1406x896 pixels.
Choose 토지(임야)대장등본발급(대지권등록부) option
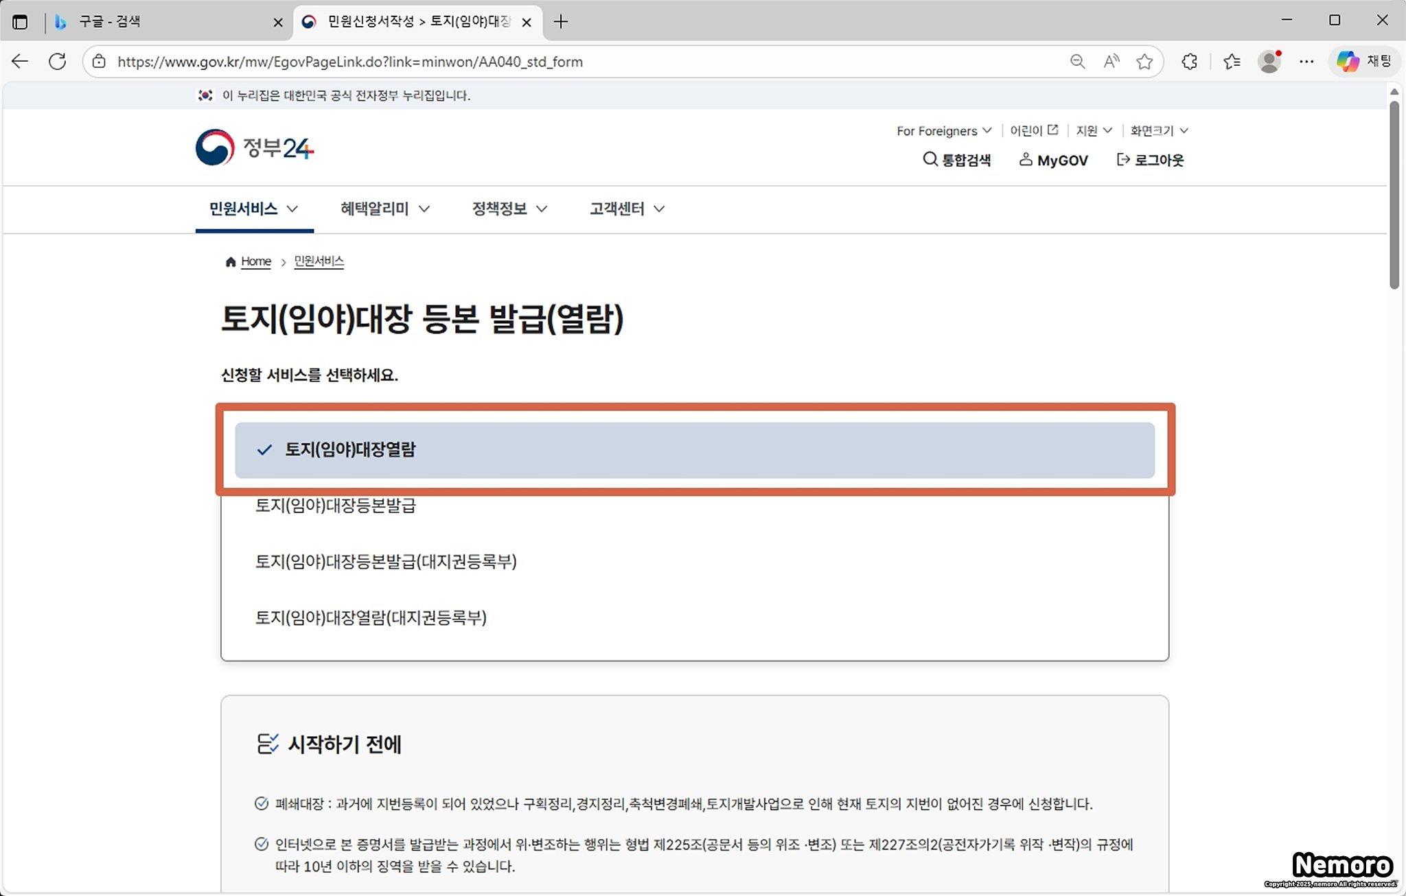pyautogui.click(x=386, y=562)
